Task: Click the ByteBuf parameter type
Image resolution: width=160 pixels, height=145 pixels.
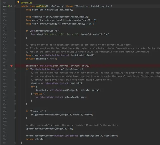Action: (51, 6)
